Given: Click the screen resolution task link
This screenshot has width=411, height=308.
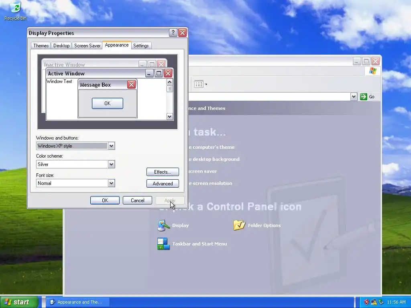Looking at the screenshot, I should pos(210,183).
